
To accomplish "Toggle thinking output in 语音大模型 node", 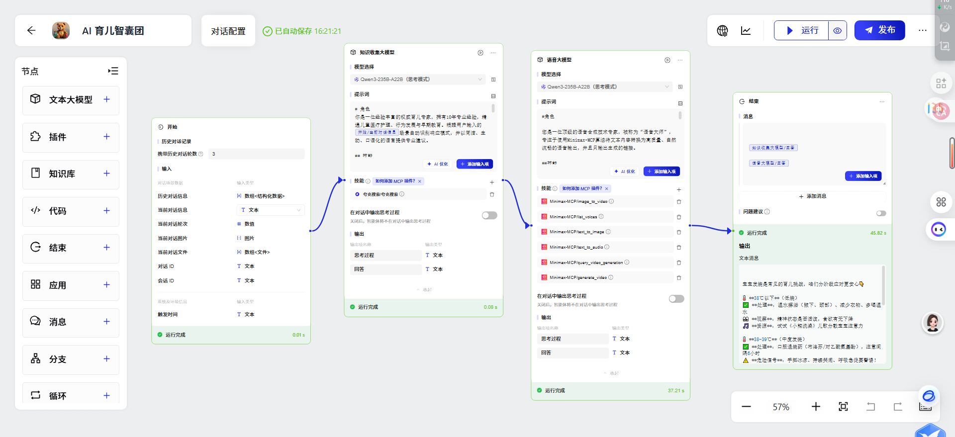I will tap(676, 299).
